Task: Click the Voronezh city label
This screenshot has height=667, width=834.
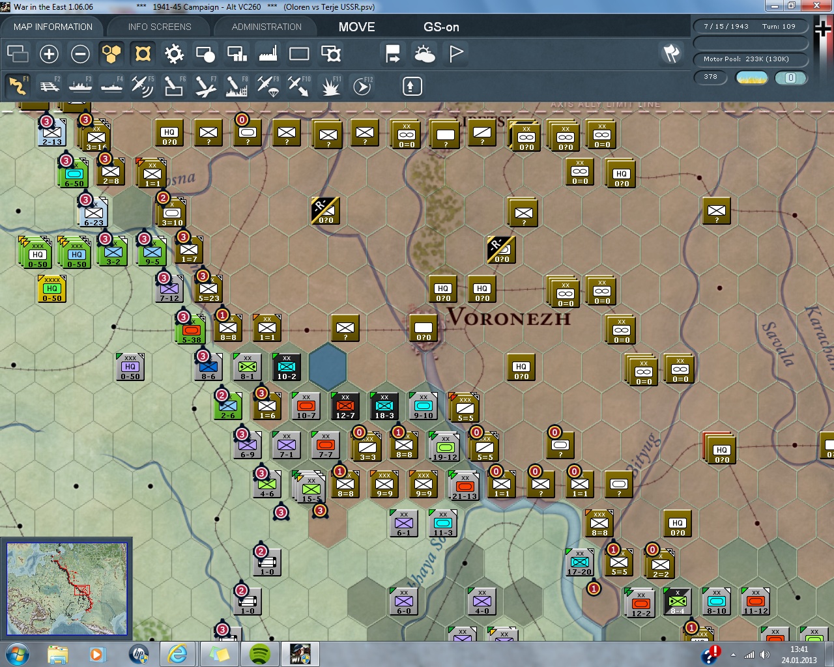Action: 509,318
